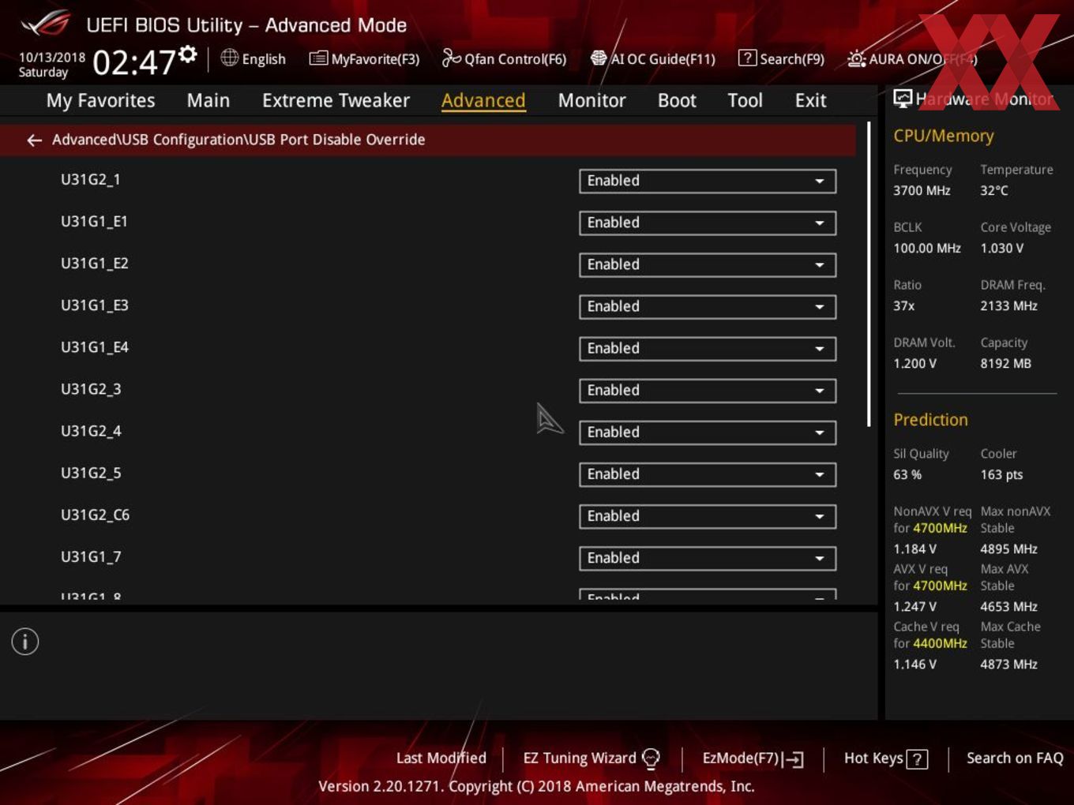This screenshot has height=805, width=1074.
Task: Click the U31G1_E3 row label
Action: tap(94, 305)
